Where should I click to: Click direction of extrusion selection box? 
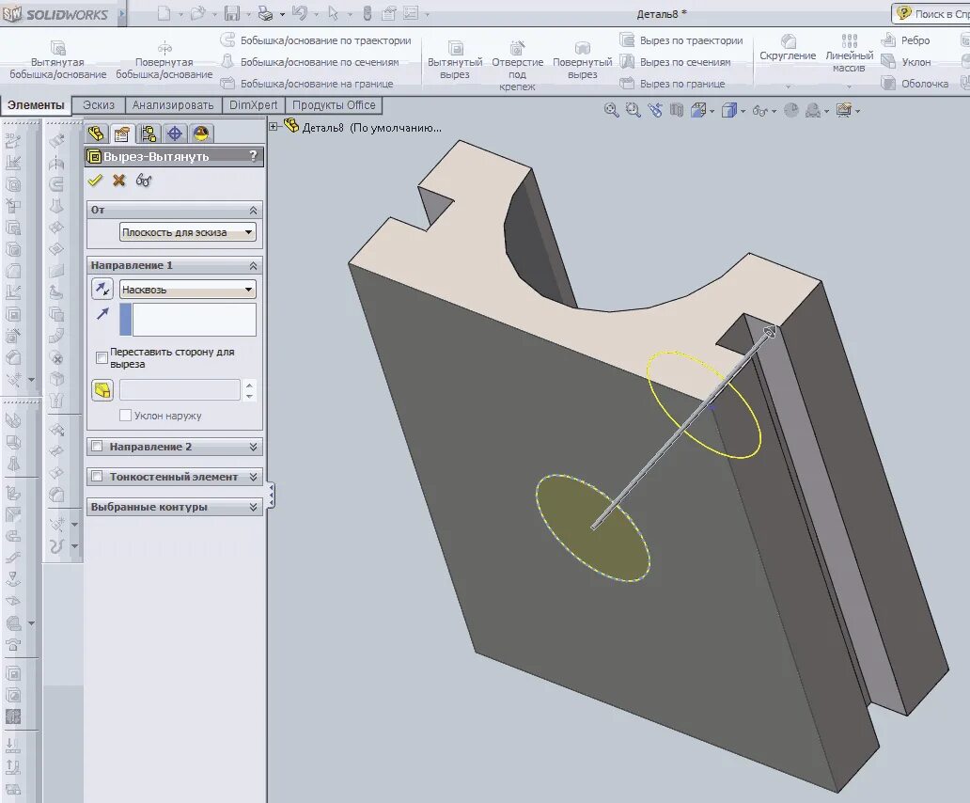[187, 319]
